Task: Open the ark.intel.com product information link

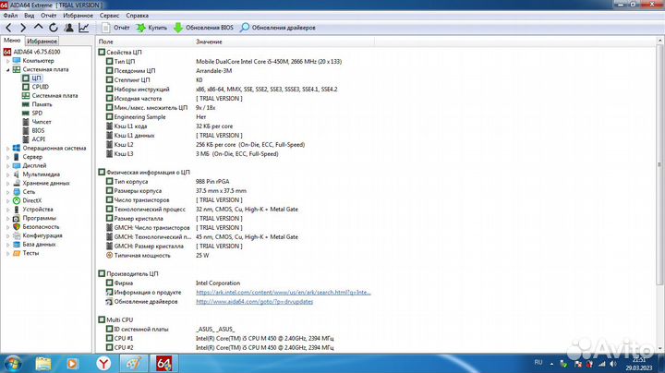Action: click(x=284, y=293)
